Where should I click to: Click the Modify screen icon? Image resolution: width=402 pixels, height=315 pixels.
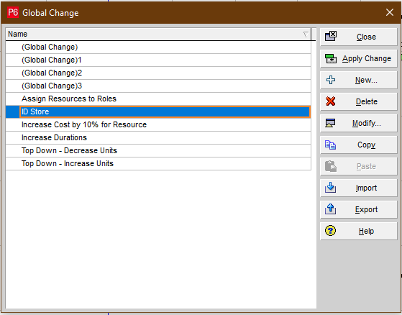point(330,123)
